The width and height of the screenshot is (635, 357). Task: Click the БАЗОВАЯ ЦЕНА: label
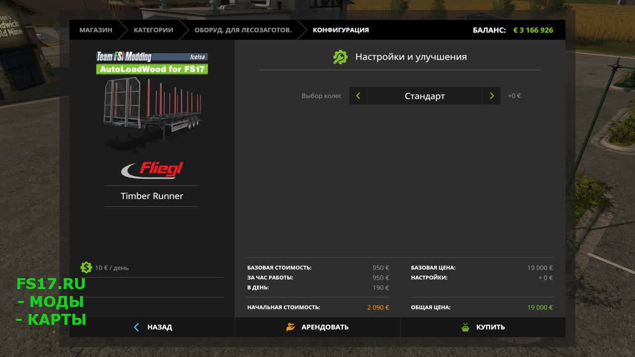[x=433, y=268]
